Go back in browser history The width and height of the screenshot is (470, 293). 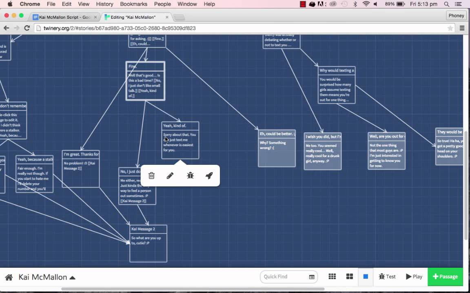6,28
